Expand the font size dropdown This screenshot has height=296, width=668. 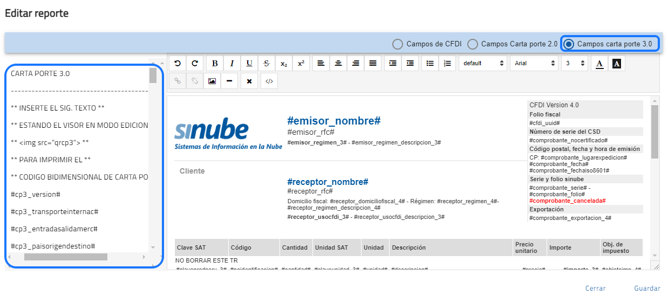point(574,63)
